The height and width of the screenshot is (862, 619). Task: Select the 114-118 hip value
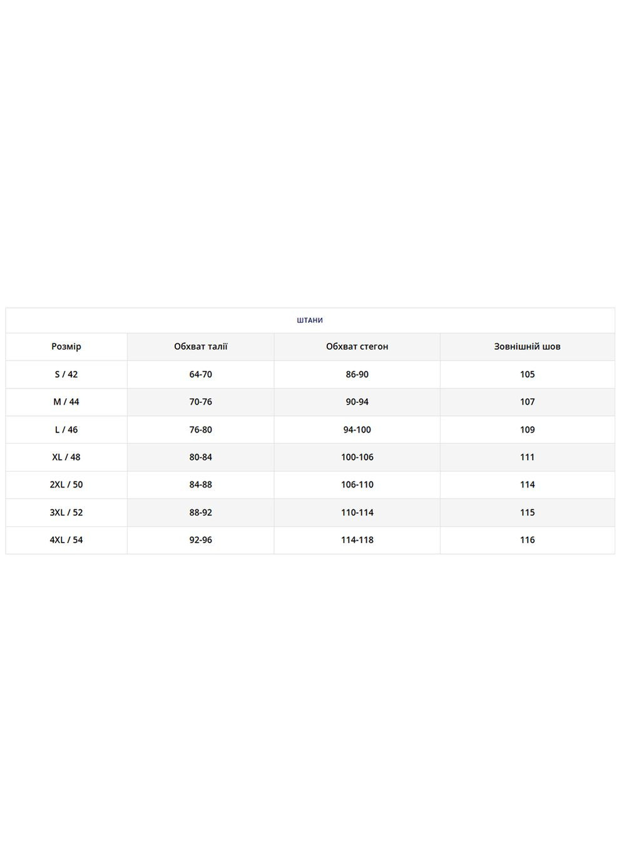[x=357, y=540]
